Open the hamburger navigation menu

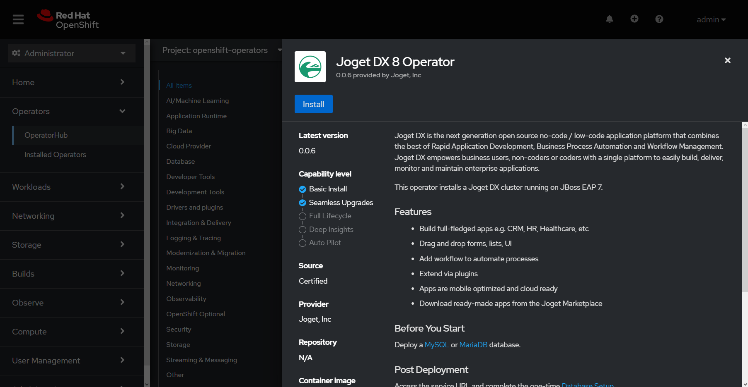(x=18, y=19)
